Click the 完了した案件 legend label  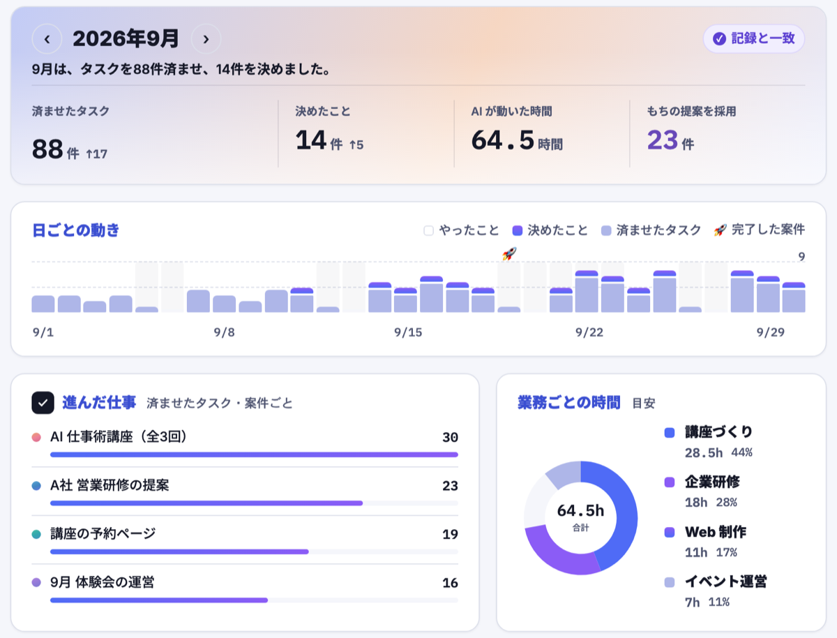tap(768, 230)
